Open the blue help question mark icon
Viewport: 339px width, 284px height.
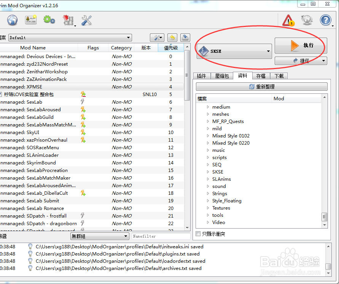point(326,20)
